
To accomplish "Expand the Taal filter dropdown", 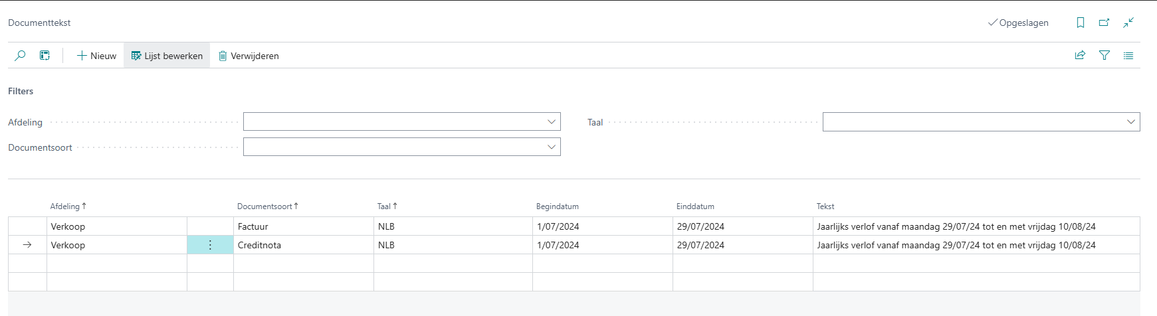I will click(x=1130, y=121).
